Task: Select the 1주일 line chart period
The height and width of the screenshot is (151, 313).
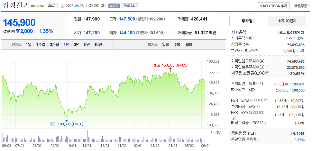Action: [41, 45]
